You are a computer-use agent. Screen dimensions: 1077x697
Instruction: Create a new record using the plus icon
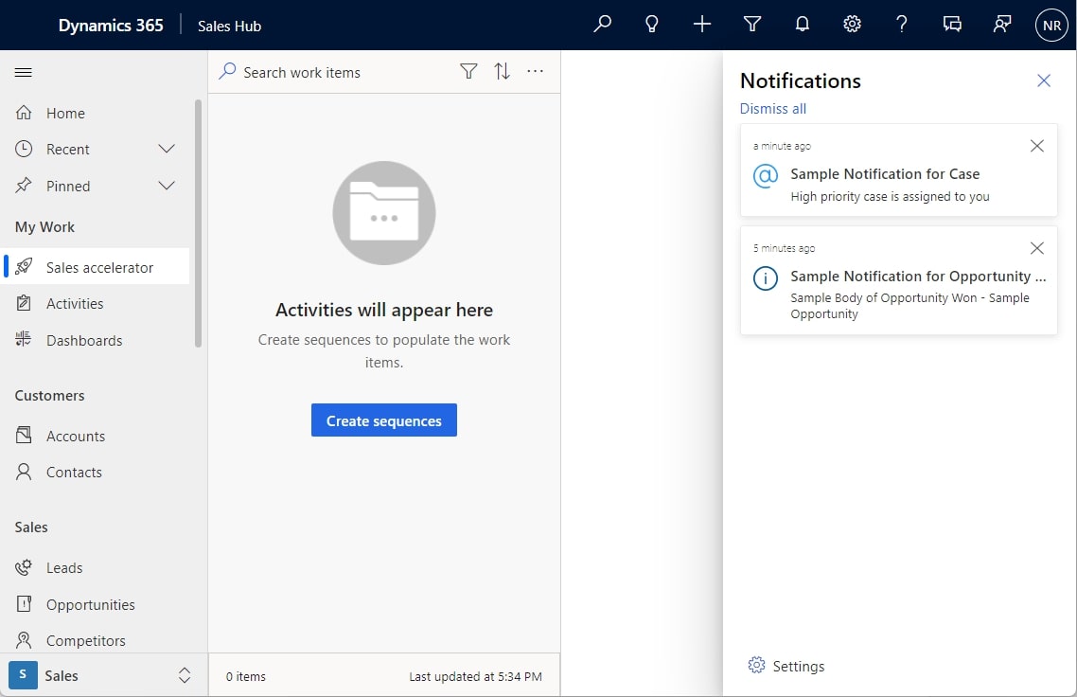702,24
